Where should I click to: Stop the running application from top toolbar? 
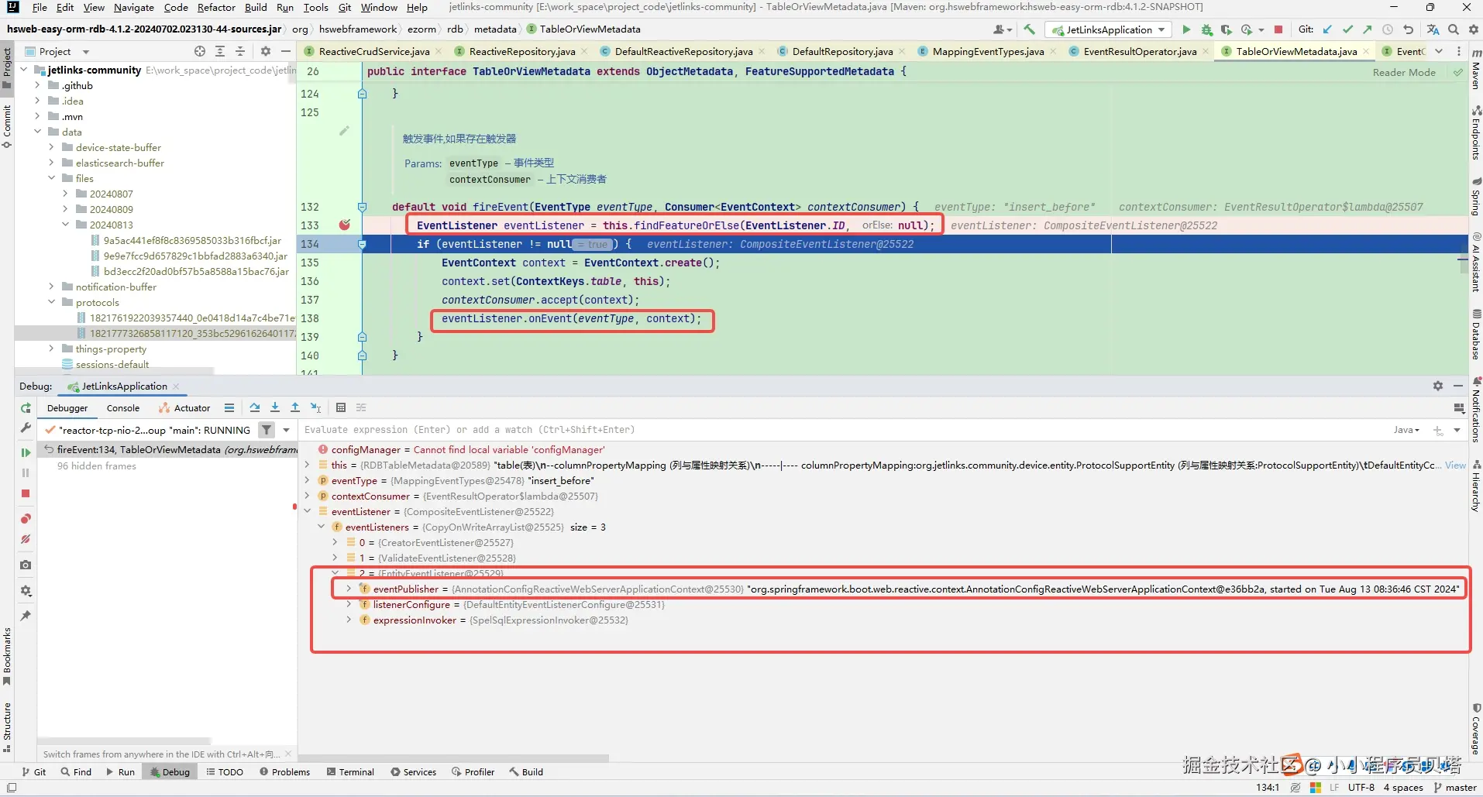(x=1278, y=29)
